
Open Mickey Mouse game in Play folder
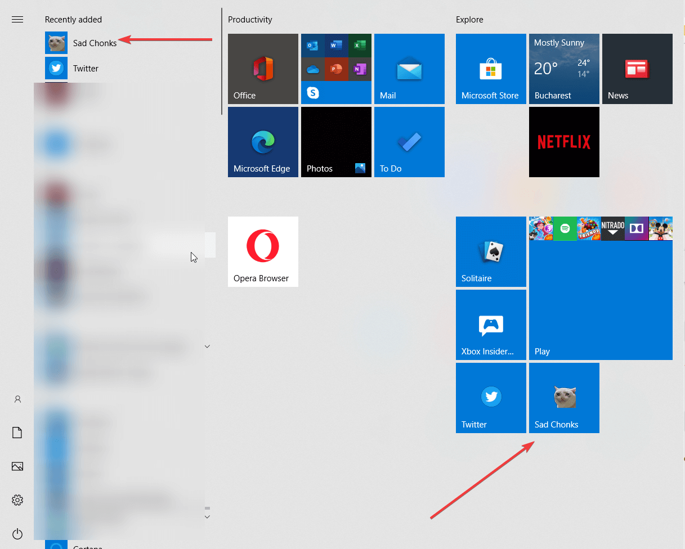[x=661, y=228]
